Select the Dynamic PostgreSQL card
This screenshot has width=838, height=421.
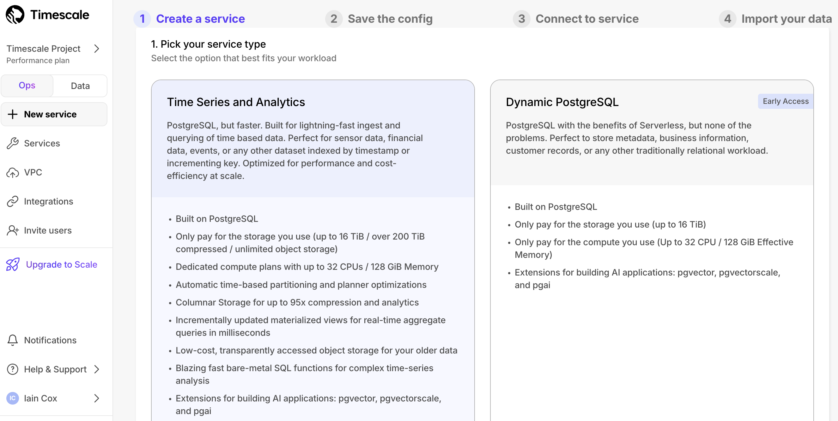click(x=652, y=250)
